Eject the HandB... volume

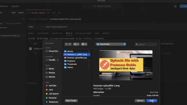pos(58,60)
